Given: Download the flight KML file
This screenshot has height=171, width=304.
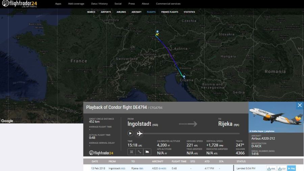Looking at the screenshot, I should point(271,168).
